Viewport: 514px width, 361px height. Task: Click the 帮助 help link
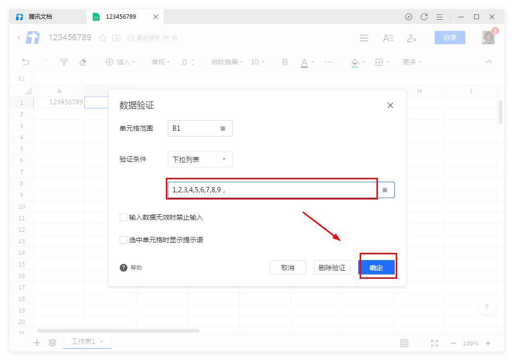(136, 268)
